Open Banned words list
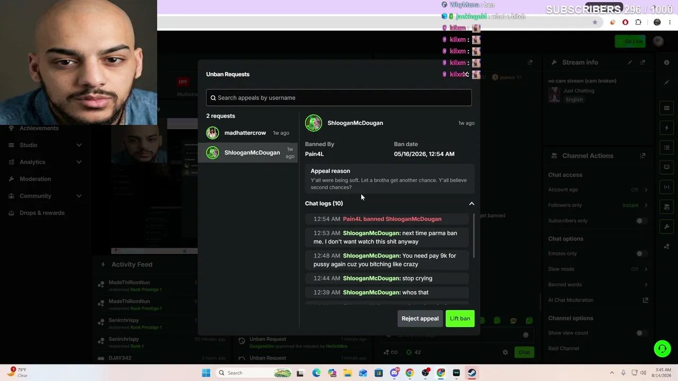This screenshot has height=381, width=678. (x=598, y=285)
